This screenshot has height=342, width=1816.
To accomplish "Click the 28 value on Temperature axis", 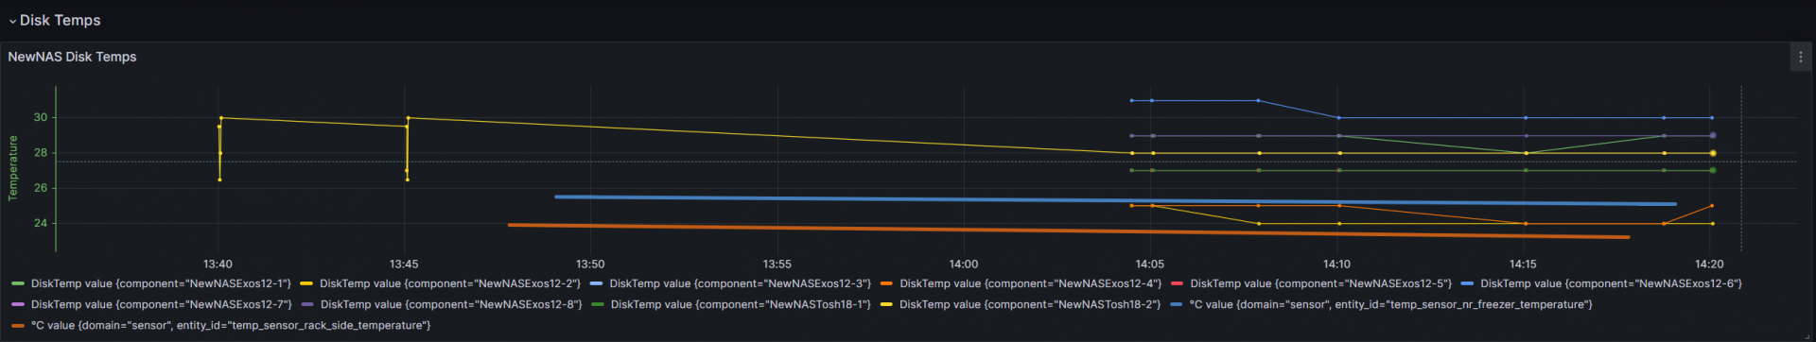I will (40, 152).
